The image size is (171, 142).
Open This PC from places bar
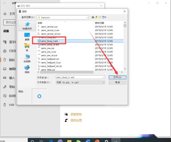[27, 57]
